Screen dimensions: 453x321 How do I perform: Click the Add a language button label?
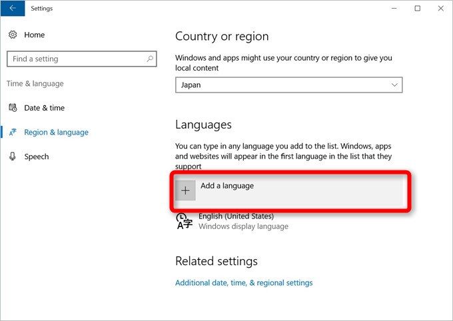coord(227,186)
